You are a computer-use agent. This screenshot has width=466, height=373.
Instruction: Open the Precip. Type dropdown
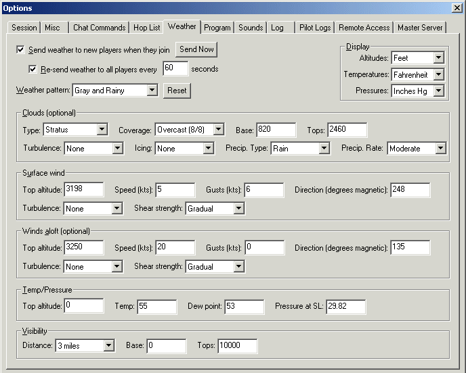301,148
